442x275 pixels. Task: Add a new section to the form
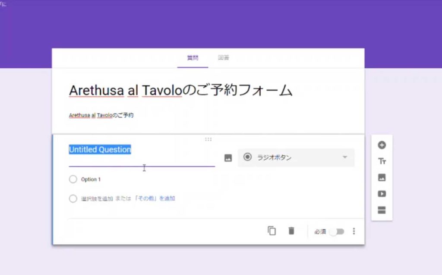(x=382, y=210)
